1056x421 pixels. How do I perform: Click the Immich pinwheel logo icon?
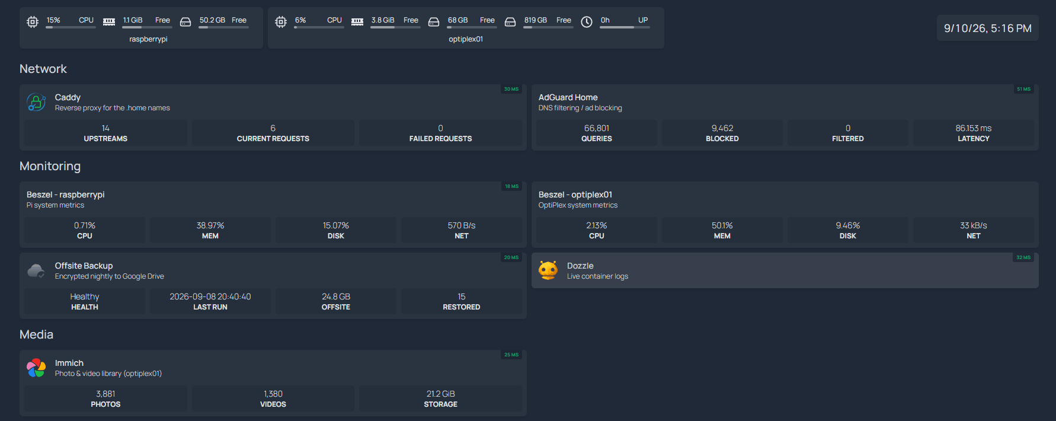pyautogui.click(x=36, y=368)
